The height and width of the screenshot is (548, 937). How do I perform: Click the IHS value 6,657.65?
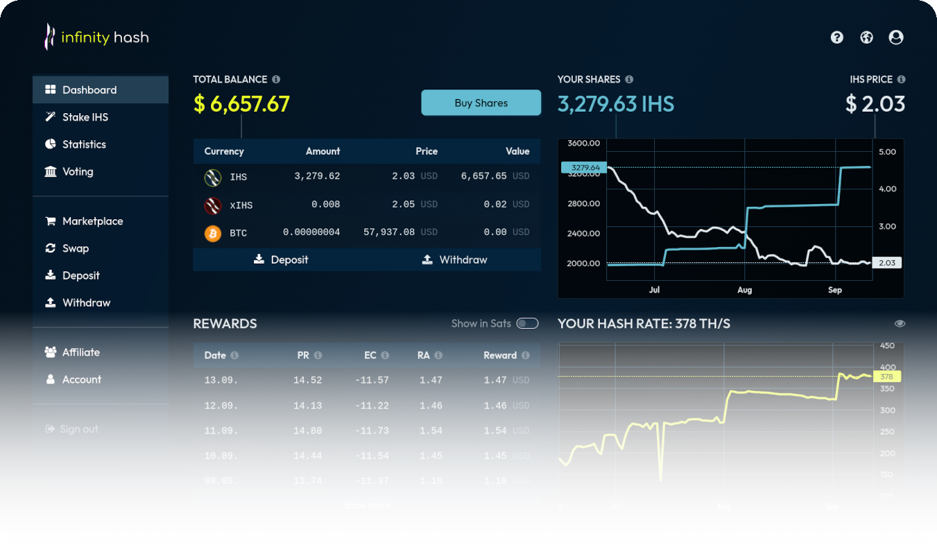484,176
